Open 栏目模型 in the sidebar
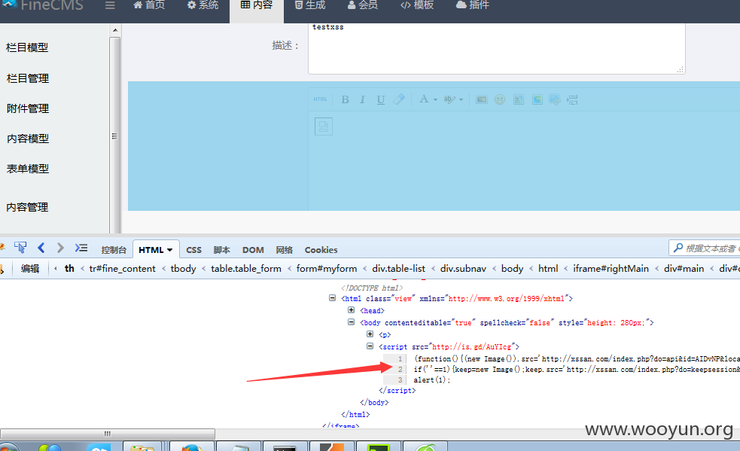The width and height of the screenshot is (740, 451). (x=27, y=47)
